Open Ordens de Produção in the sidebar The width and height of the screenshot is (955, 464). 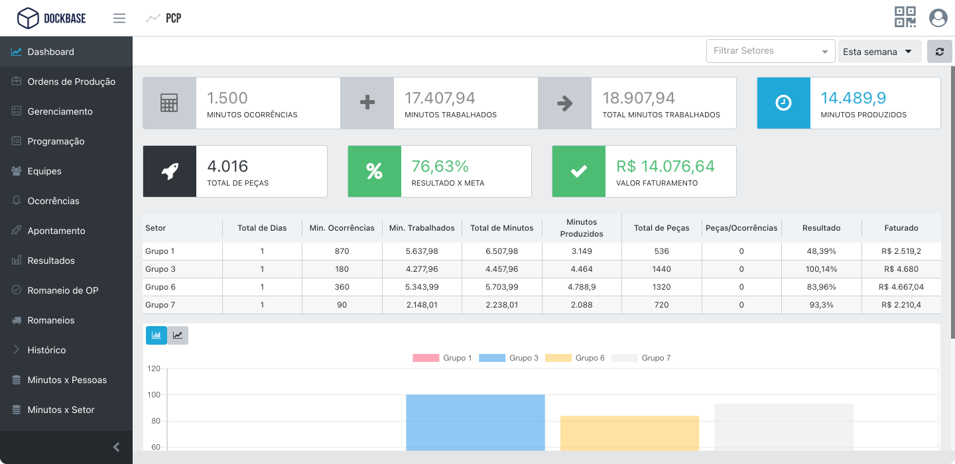pos(71,82)
